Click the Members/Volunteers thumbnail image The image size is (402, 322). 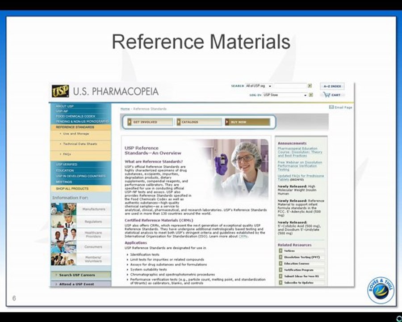click(x=63, y=259)
